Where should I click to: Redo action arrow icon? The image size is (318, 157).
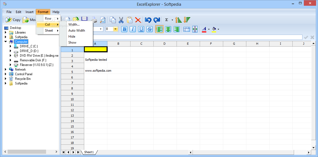pyautogui.click(x=157, y=20)
